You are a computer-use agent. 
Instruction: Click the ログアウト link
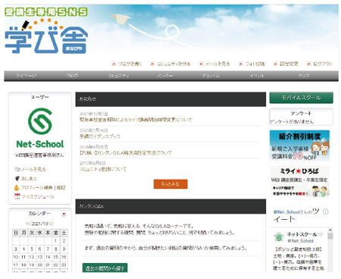point(323,64)
